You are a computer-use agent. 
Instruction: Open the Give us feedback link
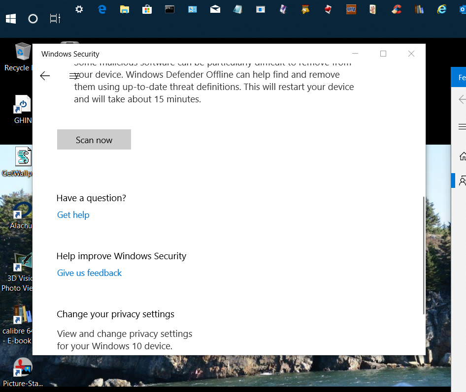pyautogui.click(x=89, y=272)
